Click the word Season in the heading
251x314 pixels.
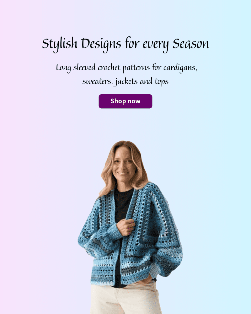coord(190,43)
